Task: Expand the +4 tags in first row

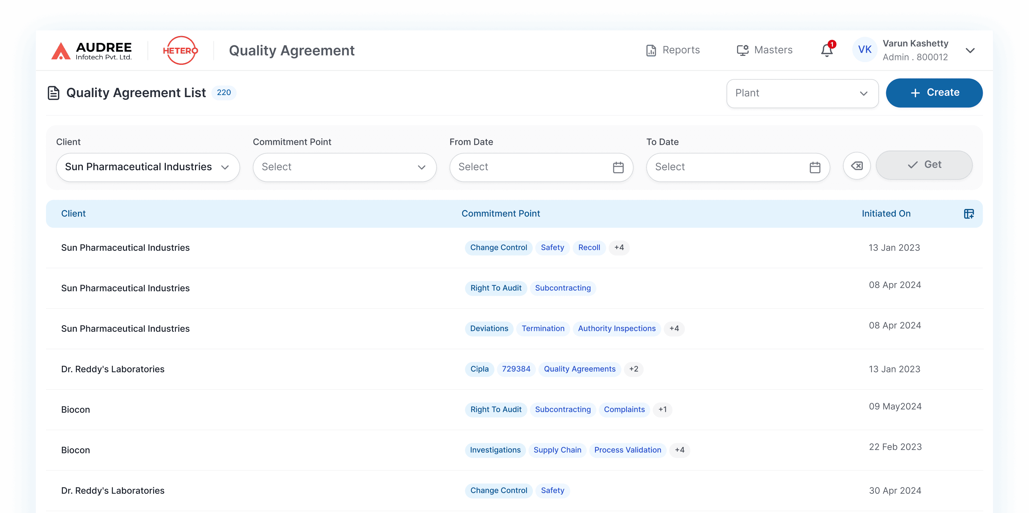Action: point(619,247)
